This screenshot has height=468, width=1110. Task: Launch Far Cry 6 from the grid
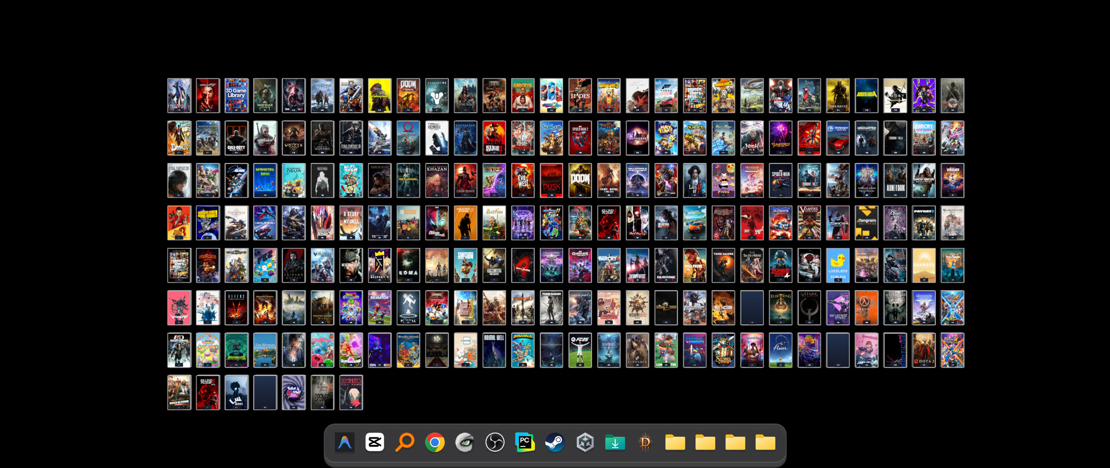[x=523, y=95]
